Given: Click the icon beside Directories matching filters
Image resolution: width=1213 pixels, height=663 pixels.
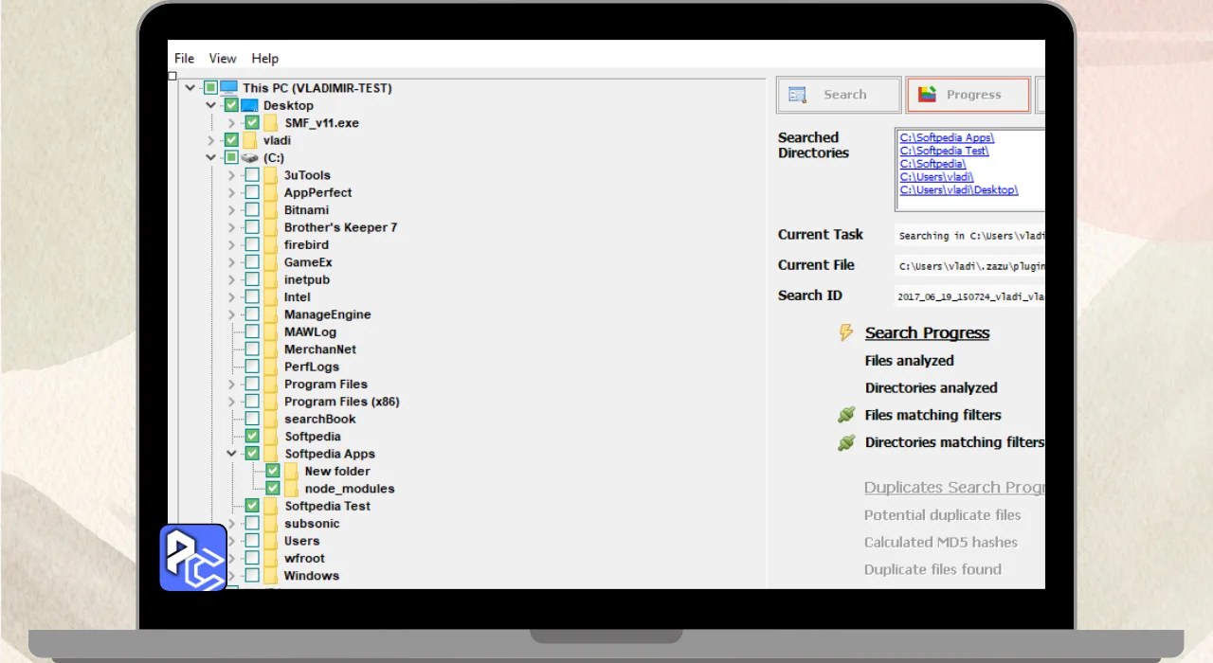Looking at the screenshot, I should point(846,442).
